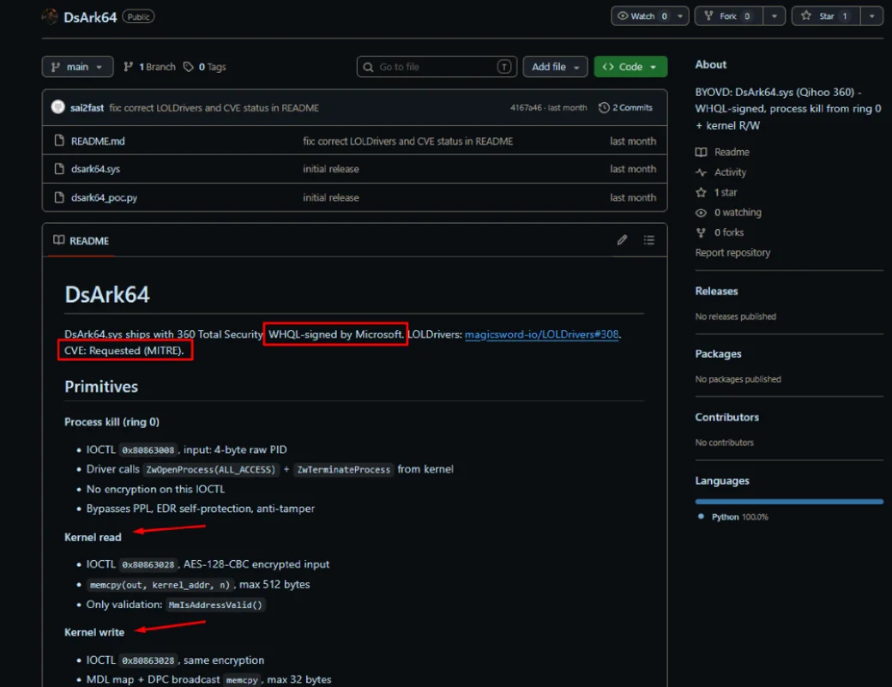Edit README with the pencil icon
This screenshot has width=892, height=687.
point(623,240)
